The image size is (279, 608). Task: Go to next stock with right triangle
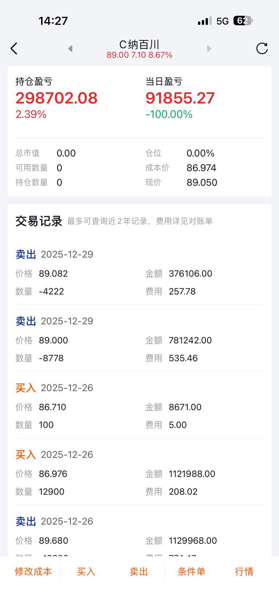209,48
